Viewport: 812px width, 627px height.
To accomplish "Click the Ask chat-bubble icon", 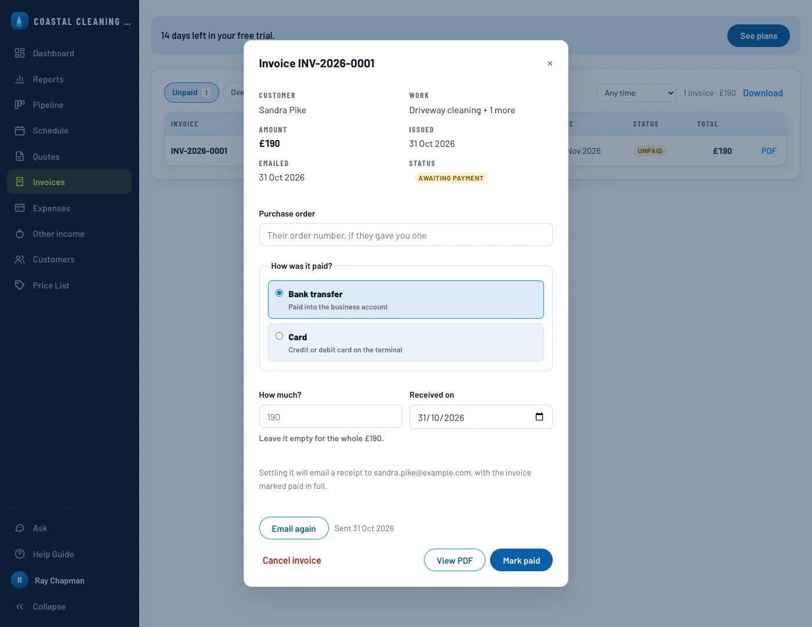I will 20,528.
